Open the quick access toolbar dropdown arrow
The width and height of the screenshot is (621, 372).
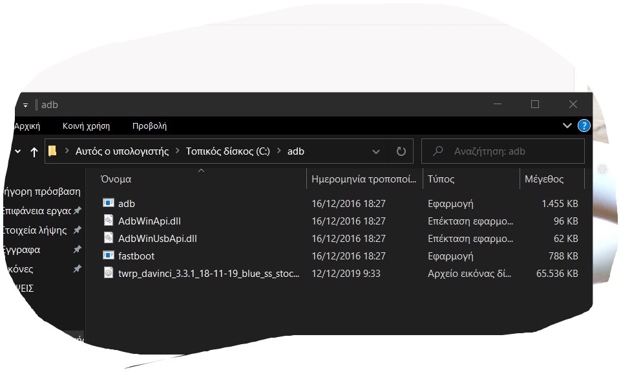[x=25, y=105]
